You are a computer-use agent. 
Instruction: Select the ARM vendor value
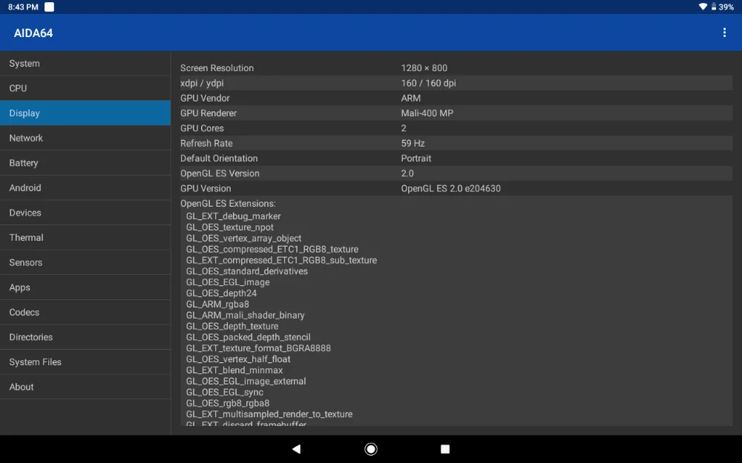(411, 99)
